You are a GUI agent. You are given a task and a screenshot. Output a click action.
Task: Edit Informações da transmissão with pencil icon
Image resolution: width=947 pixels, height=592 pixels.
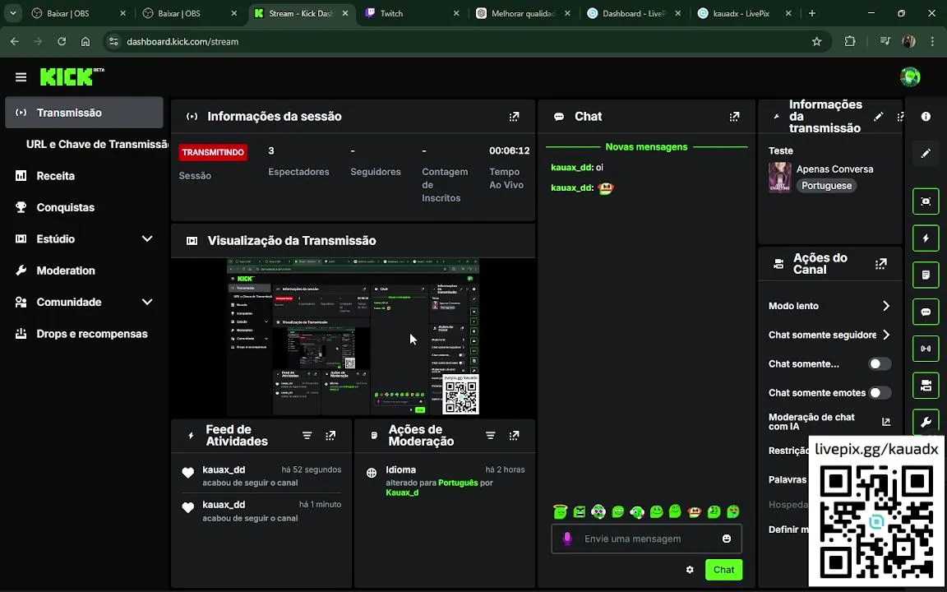pos(878,117)
